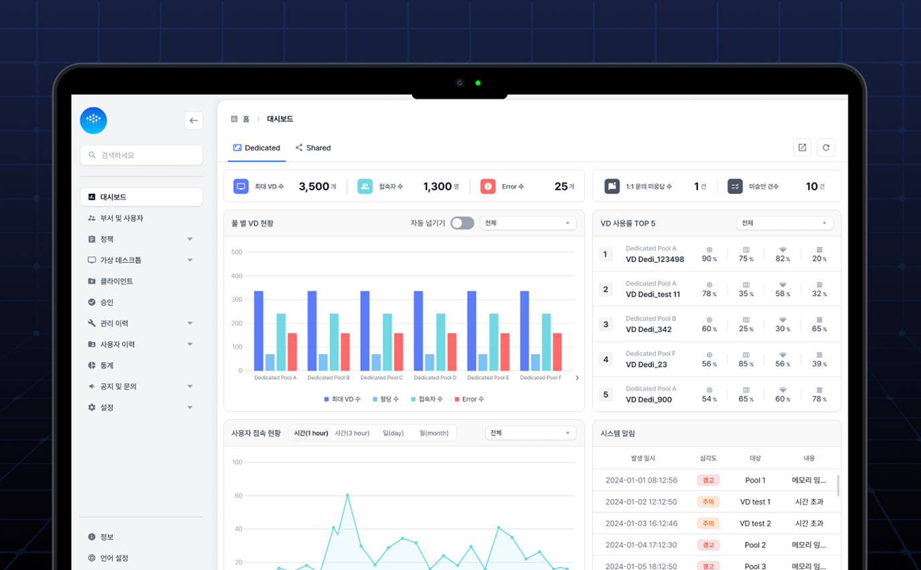The image size is (921, 570).
Task: Click the 최대 VD 수 monitor icon
Action: pos(241,187)
